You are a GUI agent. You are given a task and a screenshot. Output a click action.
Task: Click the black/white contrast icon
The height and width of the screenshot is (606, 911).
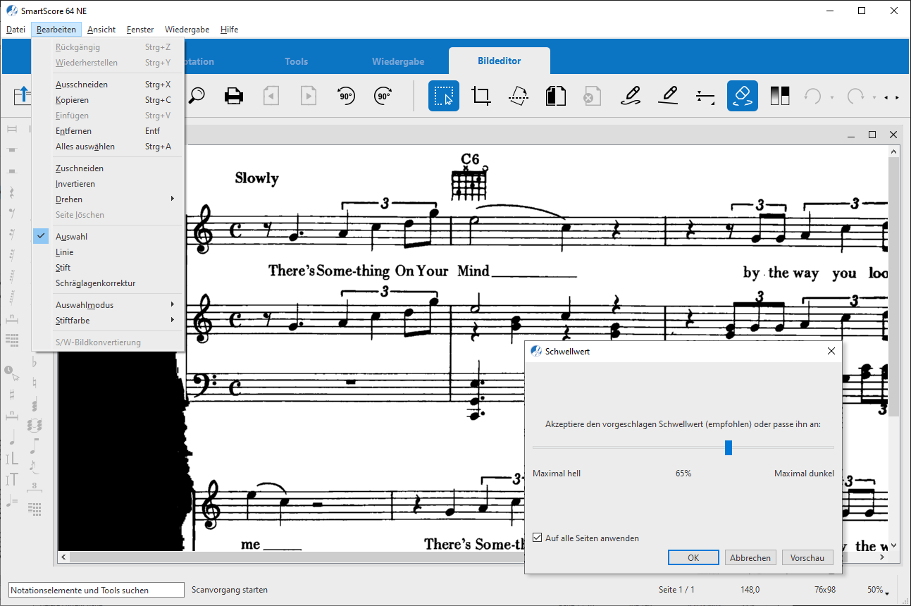[780, 96]
